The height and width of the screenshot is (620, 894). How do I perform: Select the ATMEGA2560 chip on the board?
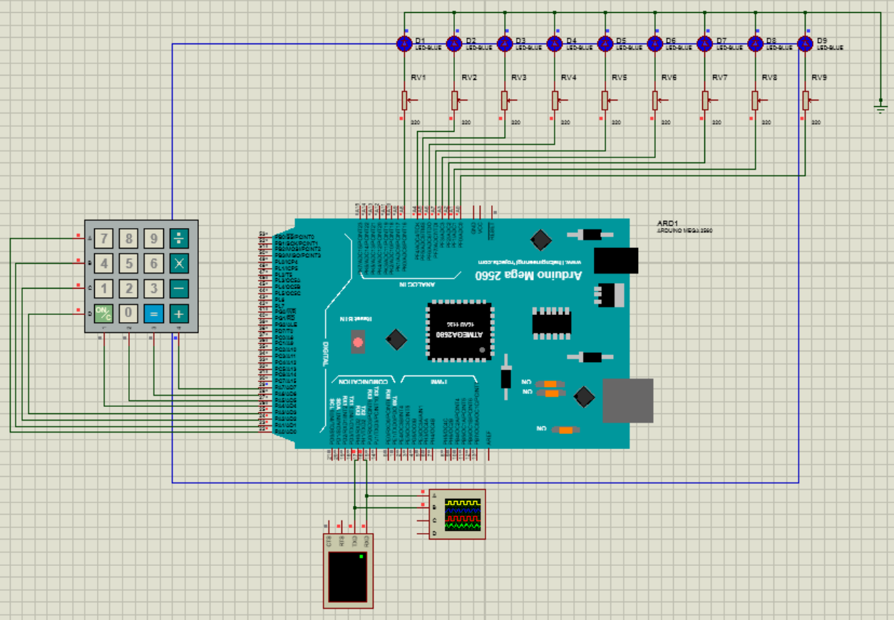pos(460,331)
